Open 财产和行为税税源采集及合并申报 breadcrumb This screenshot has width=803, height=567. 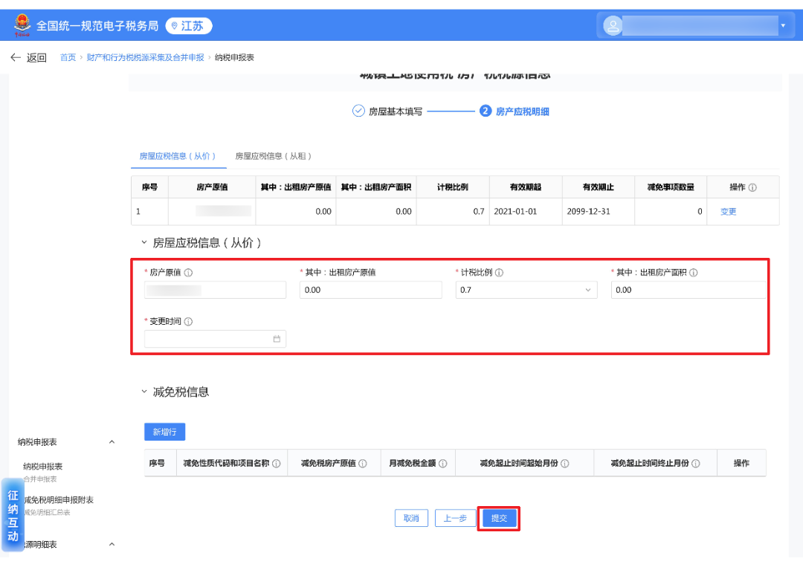click(x=146, y=57)
